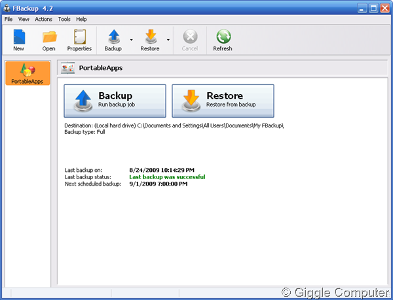Click the PortableApps header title text
The image size is (393, 300).
[101, 68]
